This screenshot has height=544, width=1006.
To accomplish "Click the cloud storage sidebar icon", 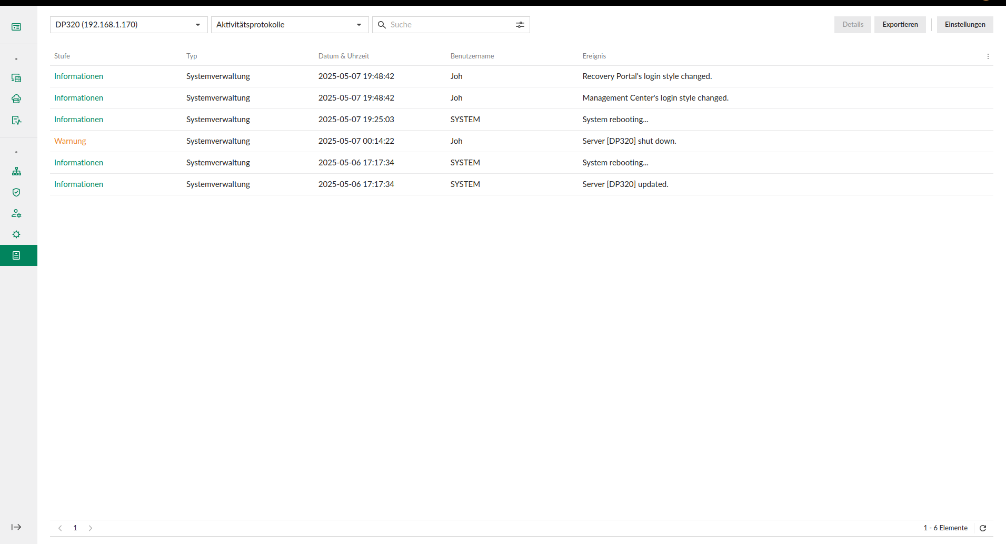I will (16, 99).
